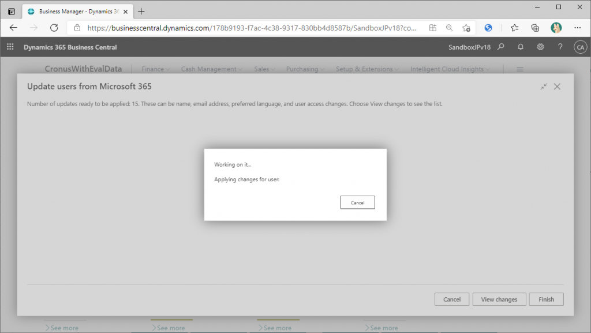Screen dimensions: 591x333
Task: Expand the Cash Management menu
Action: 212,69
